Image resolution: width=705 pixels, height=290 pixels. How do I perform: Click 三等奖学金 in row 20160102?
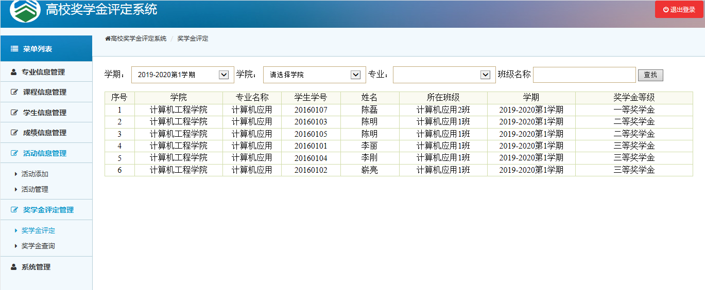pyautogui.click(x=634, y=170)
